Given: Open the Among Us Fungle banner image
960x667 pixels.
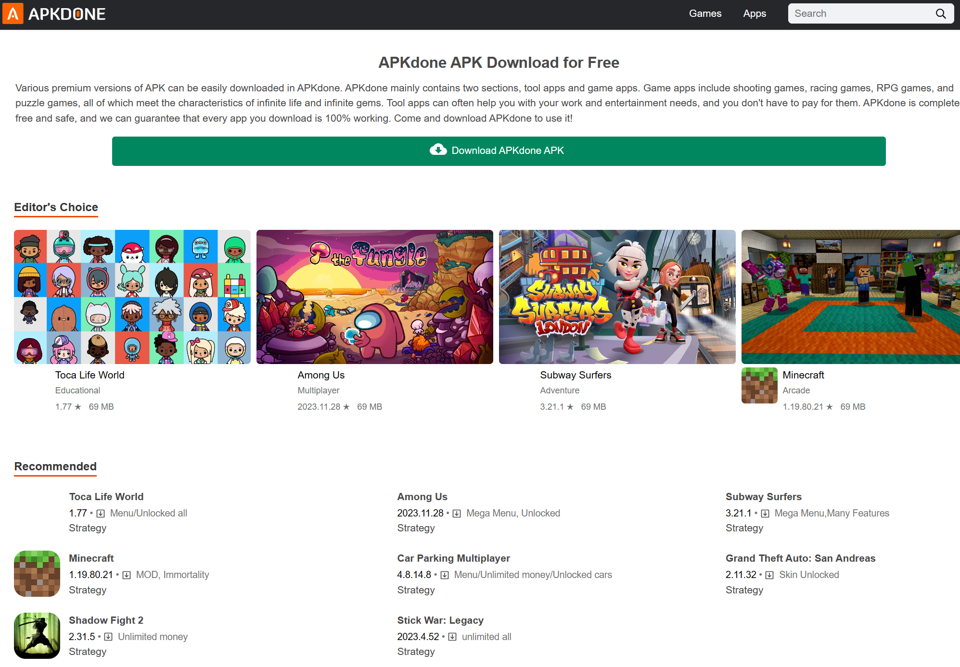Looking at the screenshot, I should 374,297.
